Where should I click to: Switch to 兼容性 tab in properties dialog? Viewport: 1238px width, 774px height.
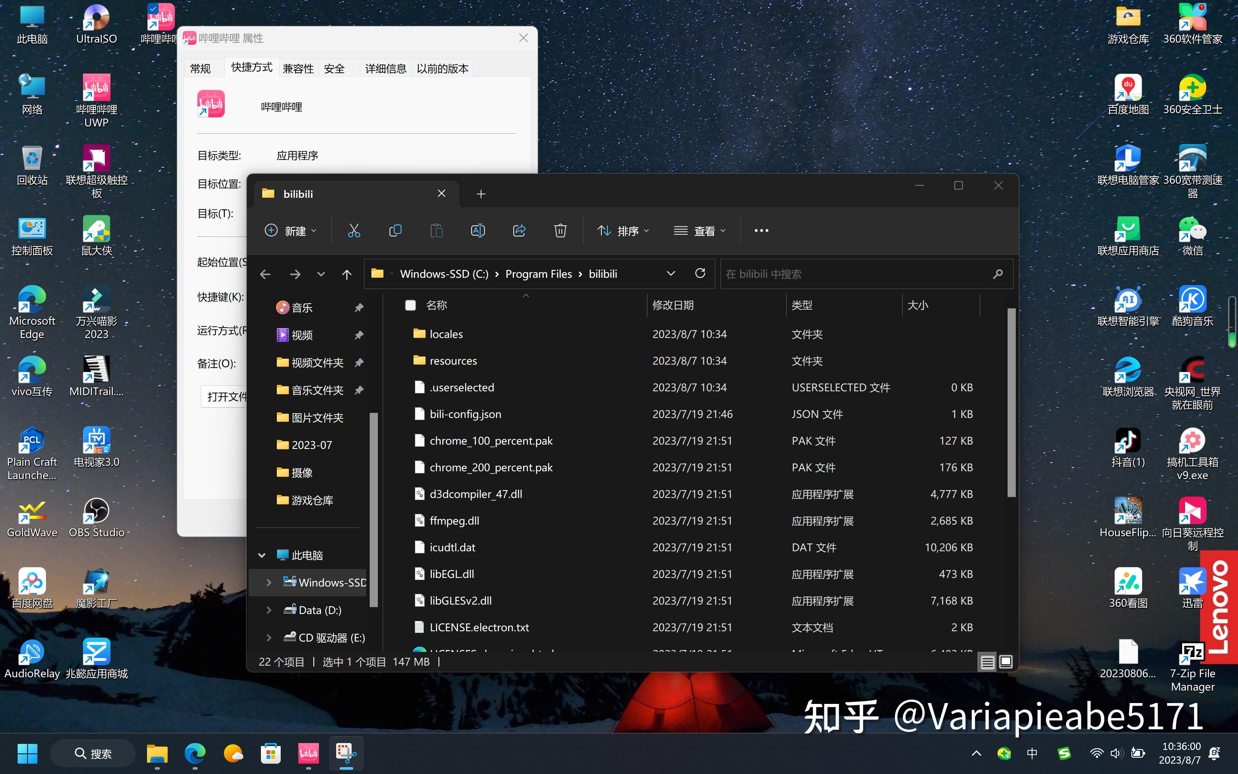298,69
